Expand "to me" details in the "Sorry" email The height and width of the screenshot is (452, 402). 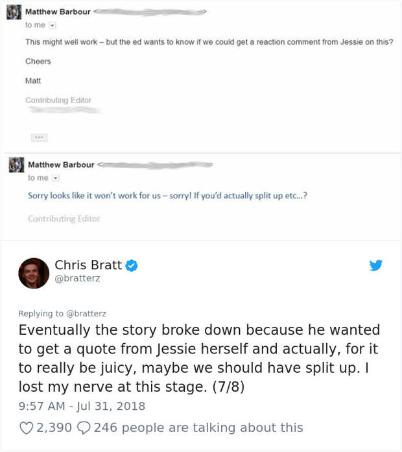55,178
